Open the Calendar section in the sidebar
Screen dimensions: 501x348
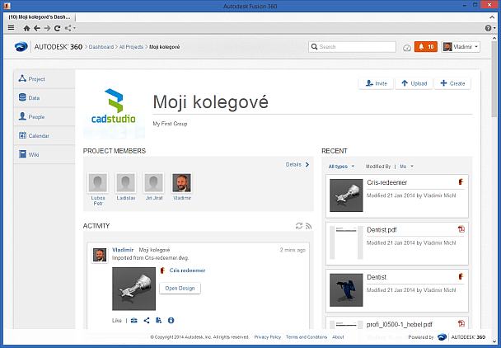click(x=44, y=135)
